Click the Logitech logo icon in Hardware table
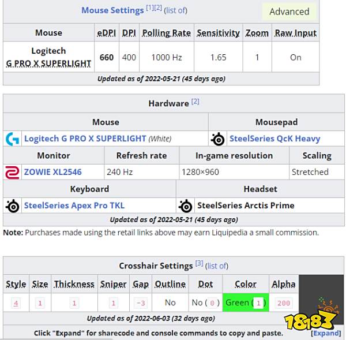Image resolution: width=346 pixels, height=340 pixels. [x=12, y=139]
